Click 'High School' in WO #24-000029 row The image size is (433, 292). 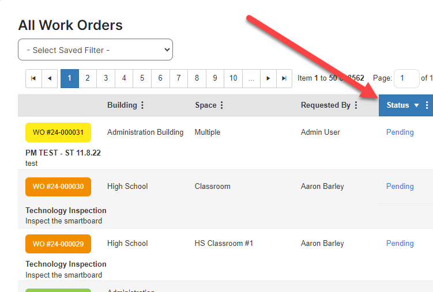point(127,244)
